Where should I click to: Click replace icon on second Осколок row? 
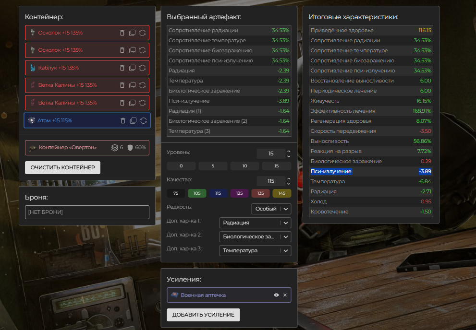142,50
